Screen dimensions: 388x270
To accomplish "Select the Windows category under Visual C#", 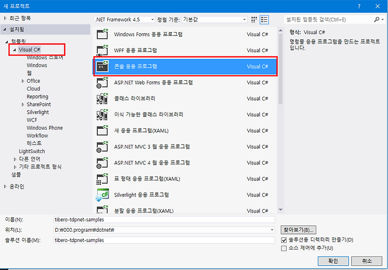I will pyautogui.click(x=37, y=65).
